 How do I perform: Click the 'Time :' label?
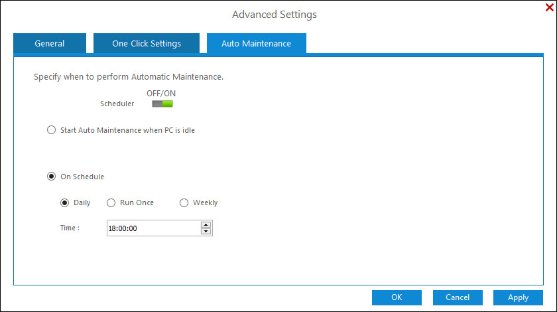click(70, 228)
